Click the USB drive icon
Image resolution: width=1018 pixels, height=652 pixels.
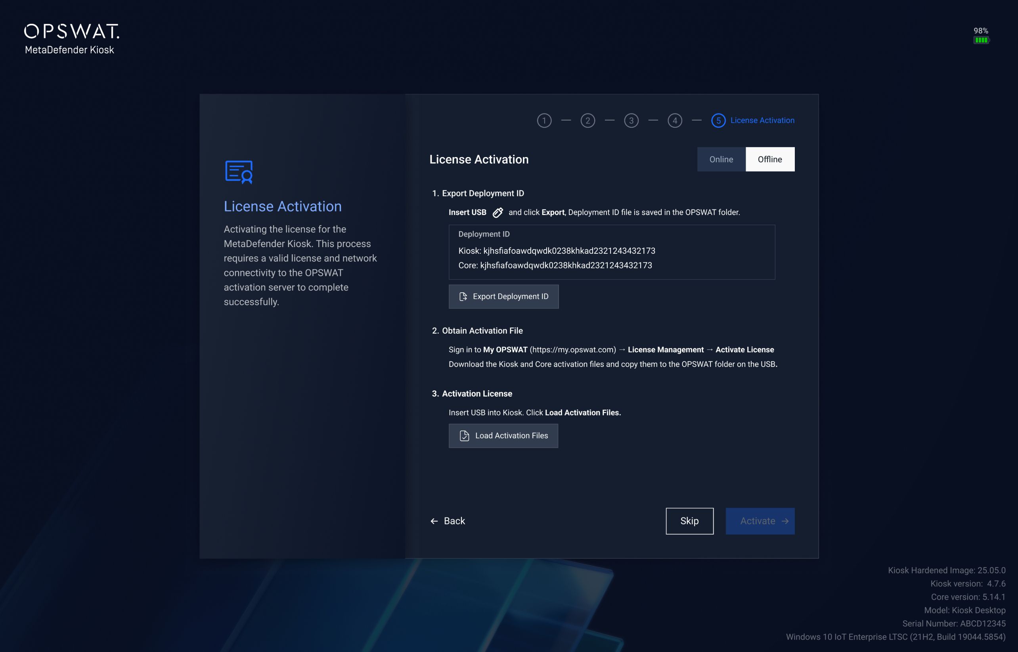coord(498,213)
